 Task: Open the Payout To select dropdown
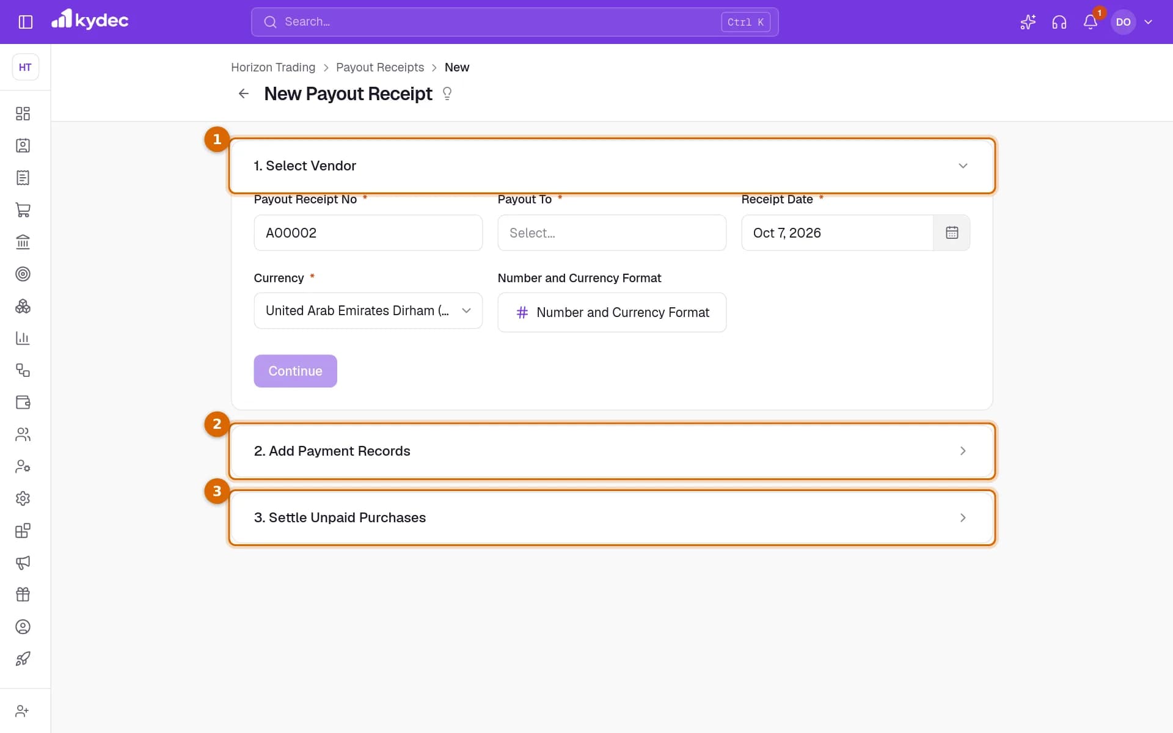pyautogui.click(x=612, y=233)
